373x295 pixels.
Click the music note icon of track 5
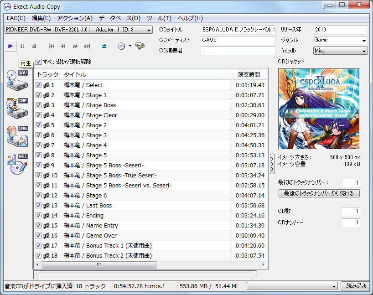coord(47,125)
